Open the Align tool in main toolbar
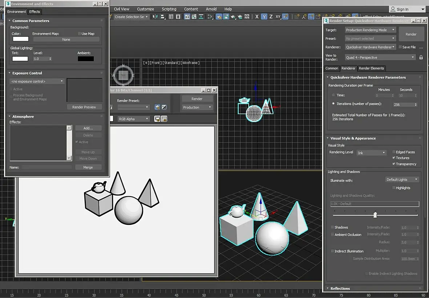The width and height of the screenshot is (429, 298). click(x=163, y=17)
